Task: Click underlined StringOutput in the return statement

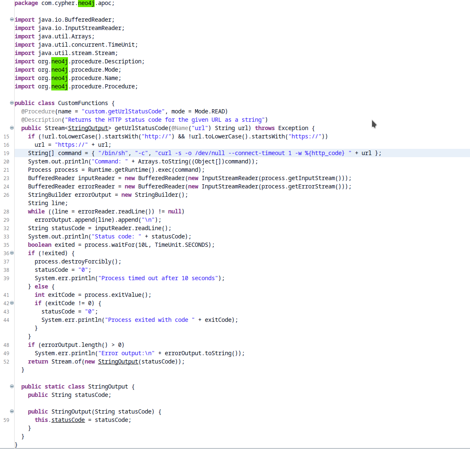Action: coord(118,361)
